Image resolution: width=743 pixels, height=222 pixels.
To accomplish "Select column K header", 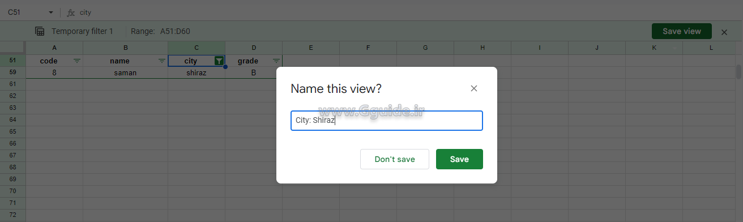I will point(654,48).
